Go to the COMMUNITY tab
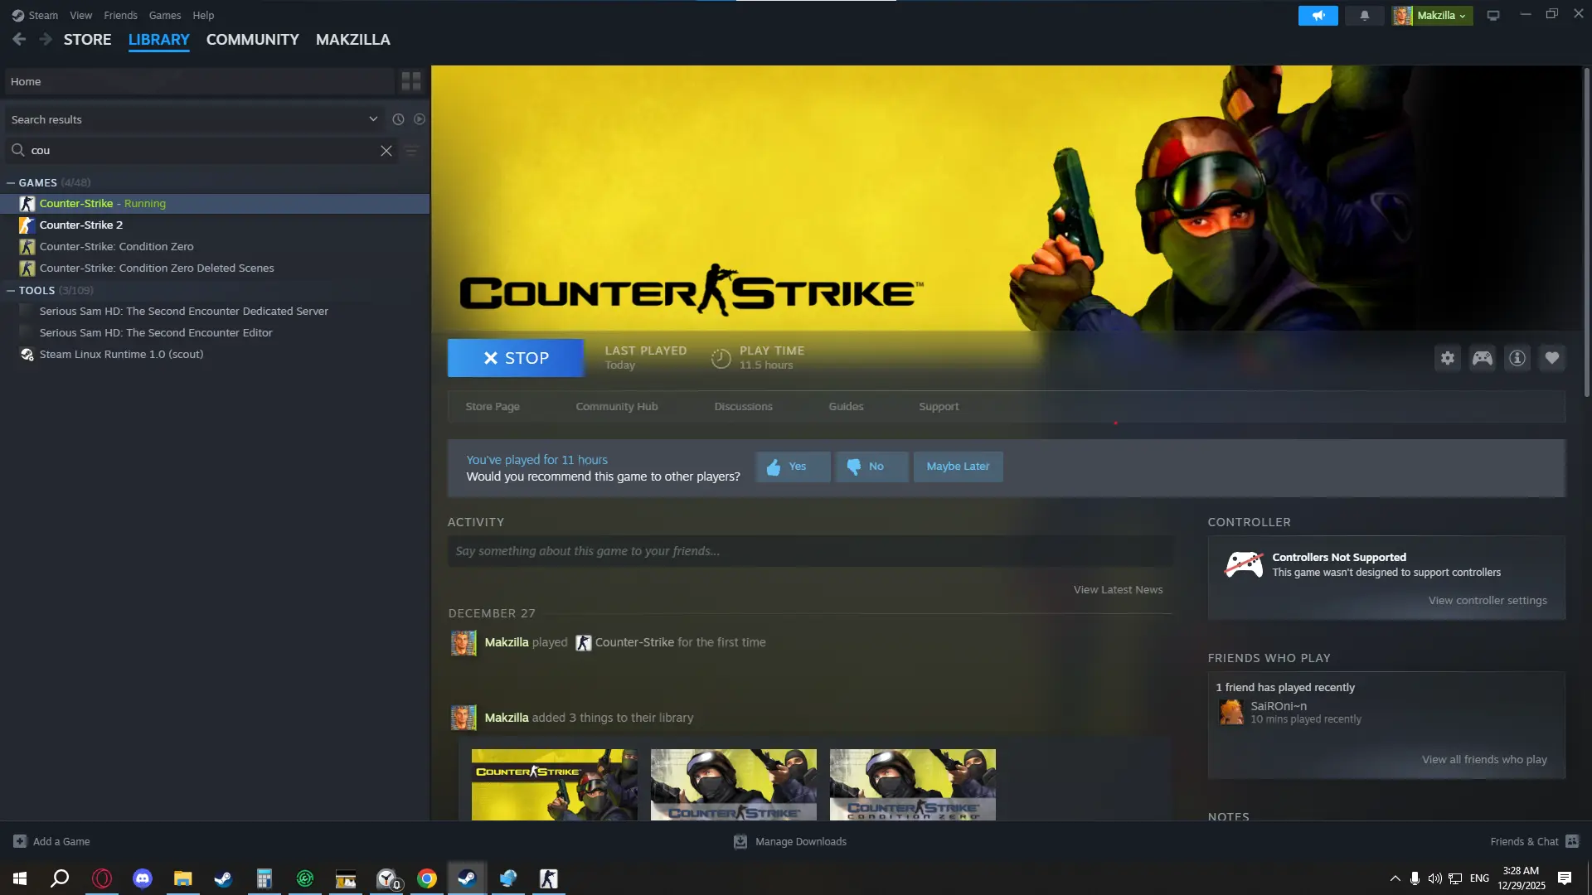Viewport: 1592px width, 895px height. (x=253, y=40)
